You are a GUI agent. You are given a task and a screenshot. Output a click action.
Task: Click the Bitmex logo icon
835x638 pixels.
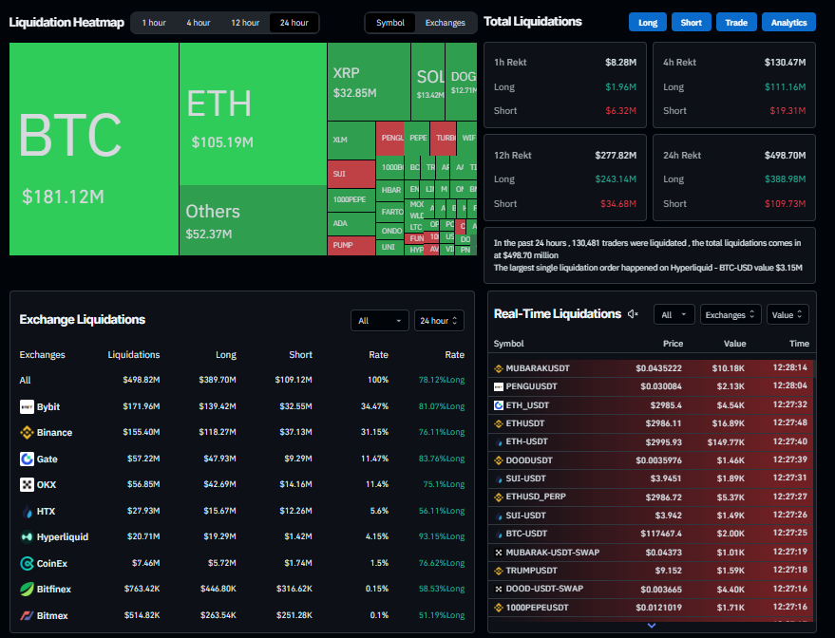[27, 615]
